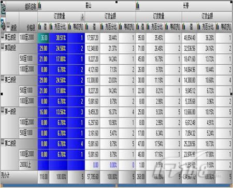The height and width of the screenshot is (188, 233).
Task: Collapse the 第三波段 row group
Action: point(3,80)
